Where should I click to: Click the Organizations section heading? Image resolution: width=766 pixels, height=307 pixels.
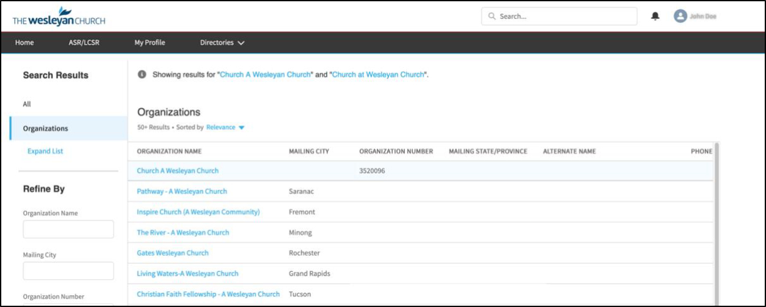[169, 112]
